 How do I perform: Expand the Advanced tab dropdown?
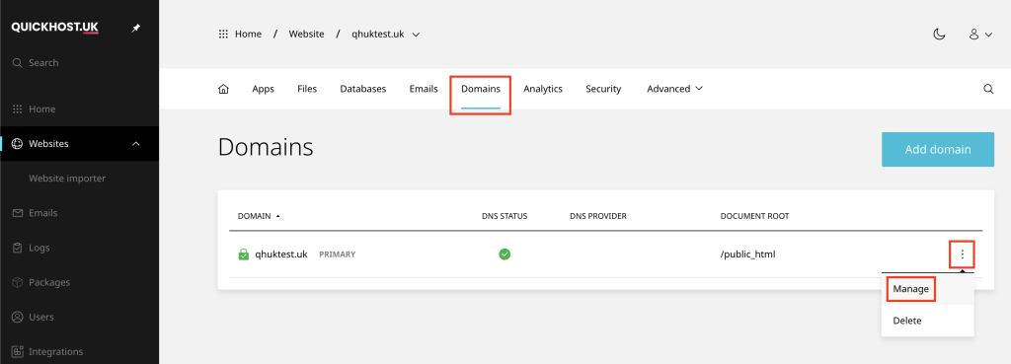pyautogui.click(x=674, y=89)
